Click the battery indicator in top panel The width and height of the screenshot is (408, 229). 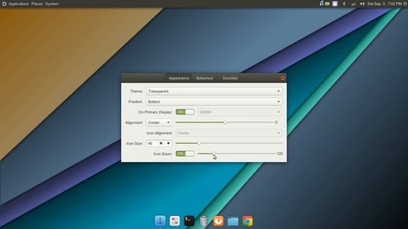tap(328, 4)
